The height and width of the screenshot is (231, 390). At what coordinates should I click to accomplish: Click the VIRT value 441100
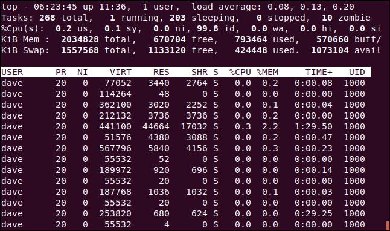click(115, 126)
